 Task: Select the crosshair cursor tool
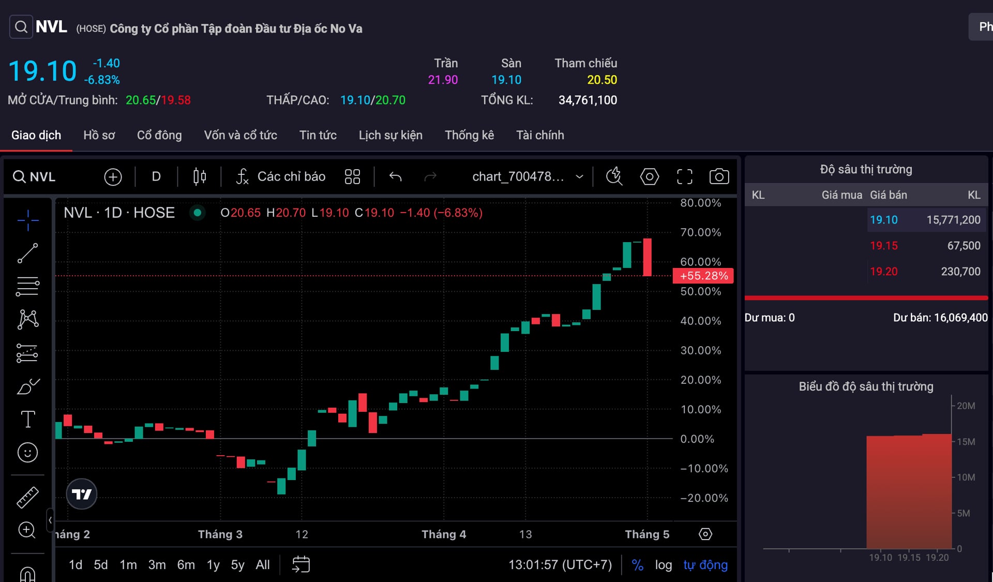[x=27, y=220]
